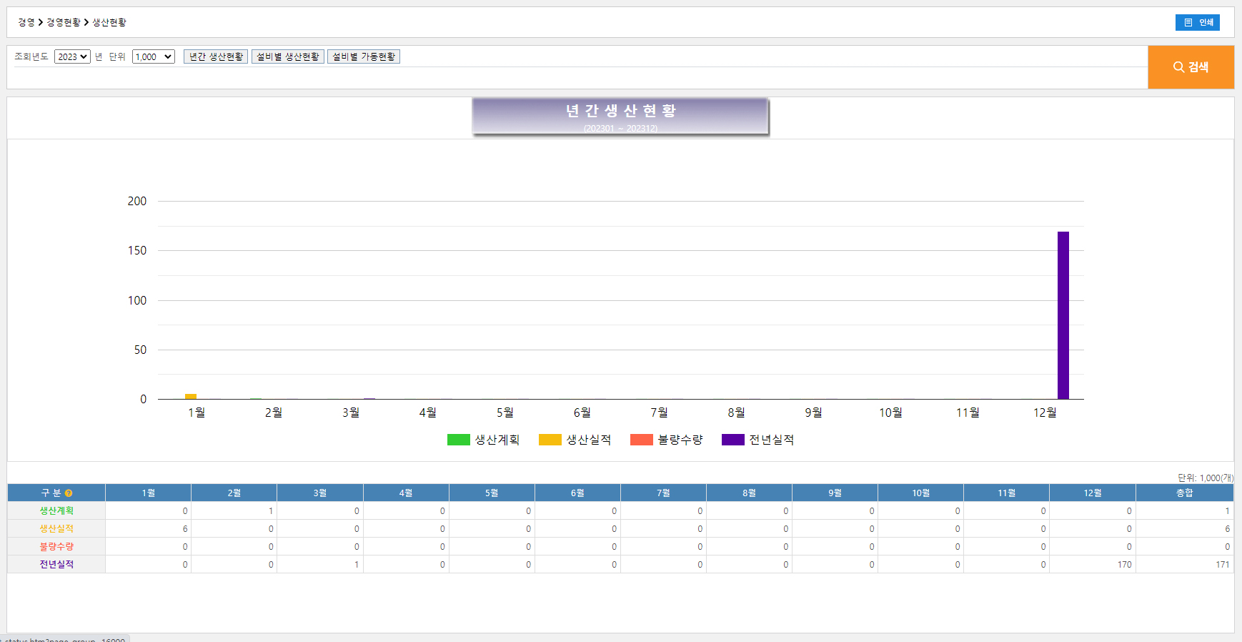The height and width of the screenshot is (642, 1242).
Task: Click the purple 전년실적 legend color swatch
Action: tap(732, 440)
